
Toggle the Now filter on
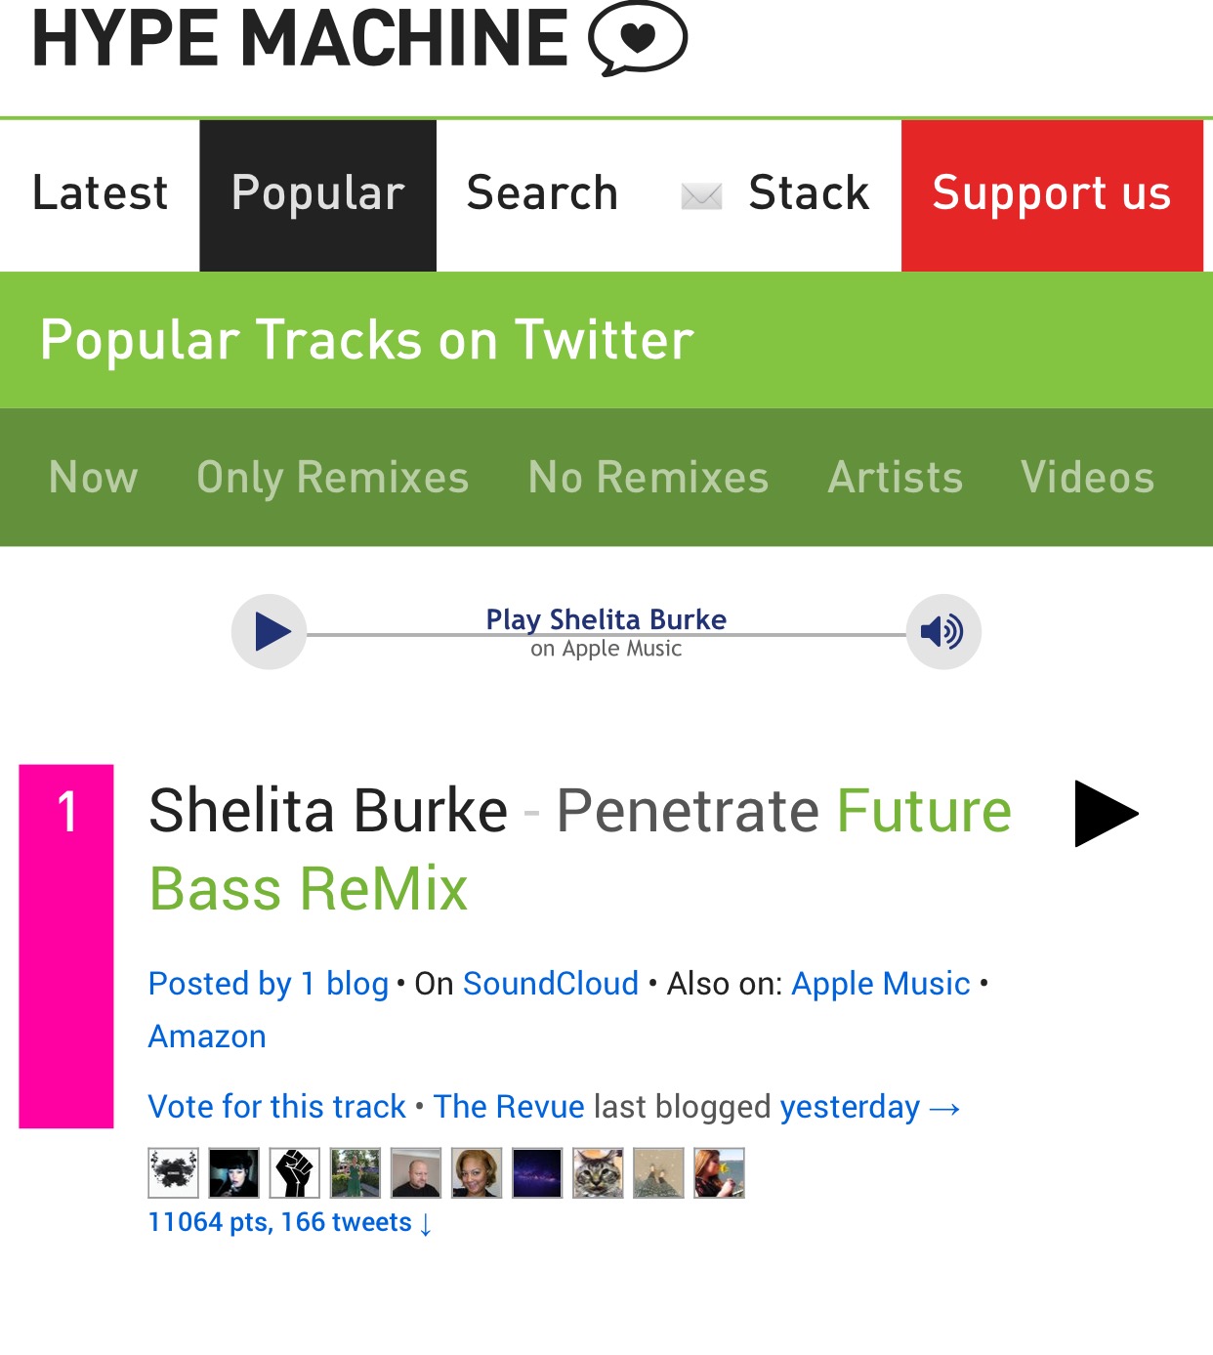[93, 478]
